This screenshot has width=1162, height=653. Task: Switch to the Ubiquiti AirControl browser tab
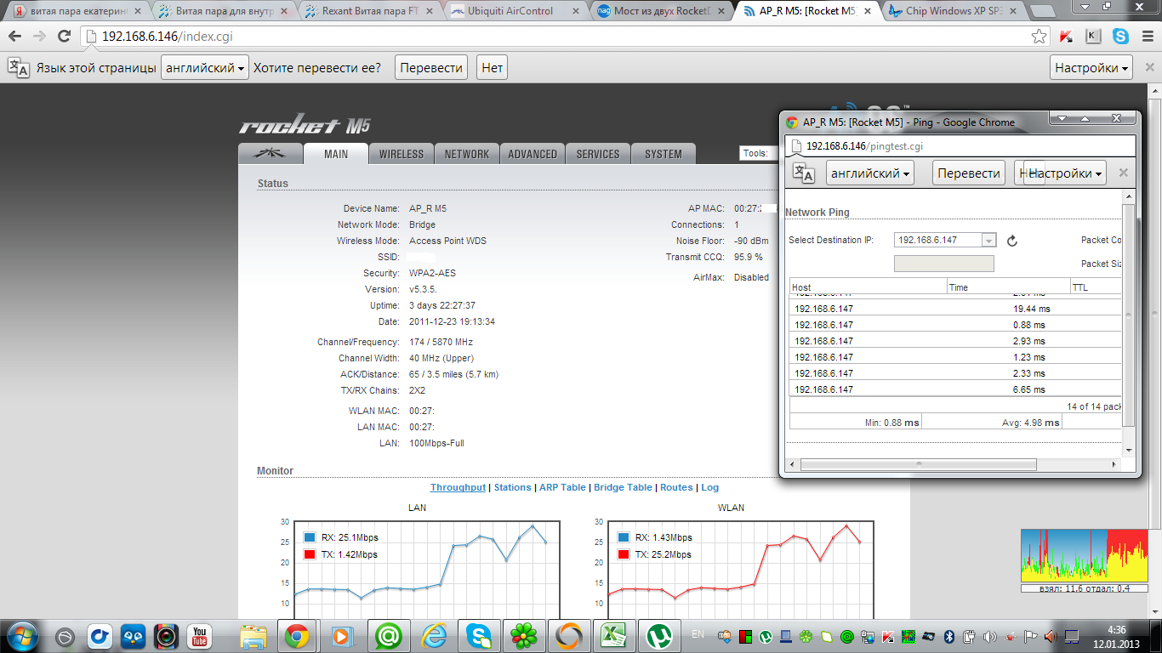coord(513,11)
